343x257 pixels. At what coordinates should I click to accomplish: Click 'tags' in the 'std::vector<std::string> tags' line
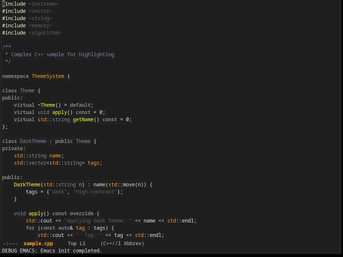coord(94,163)
